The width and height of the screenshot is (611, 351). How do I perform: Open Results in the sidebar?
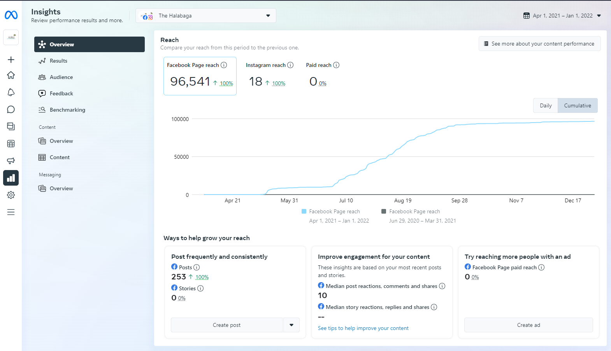(90, 61)
